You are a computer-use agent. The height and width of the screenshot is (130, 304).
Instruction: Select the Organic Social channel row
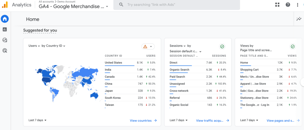[198, 105]
